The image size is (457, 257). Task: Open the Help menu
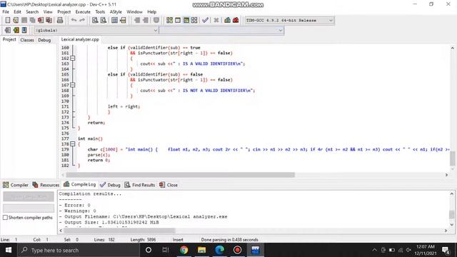click(151, 11)
